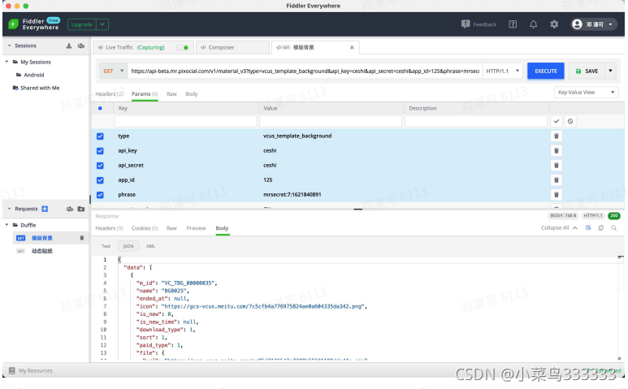The width and height of the screenshot is (628, 389).
Task: Switch to the Live Traffic tab
Action: coord(144,47)
